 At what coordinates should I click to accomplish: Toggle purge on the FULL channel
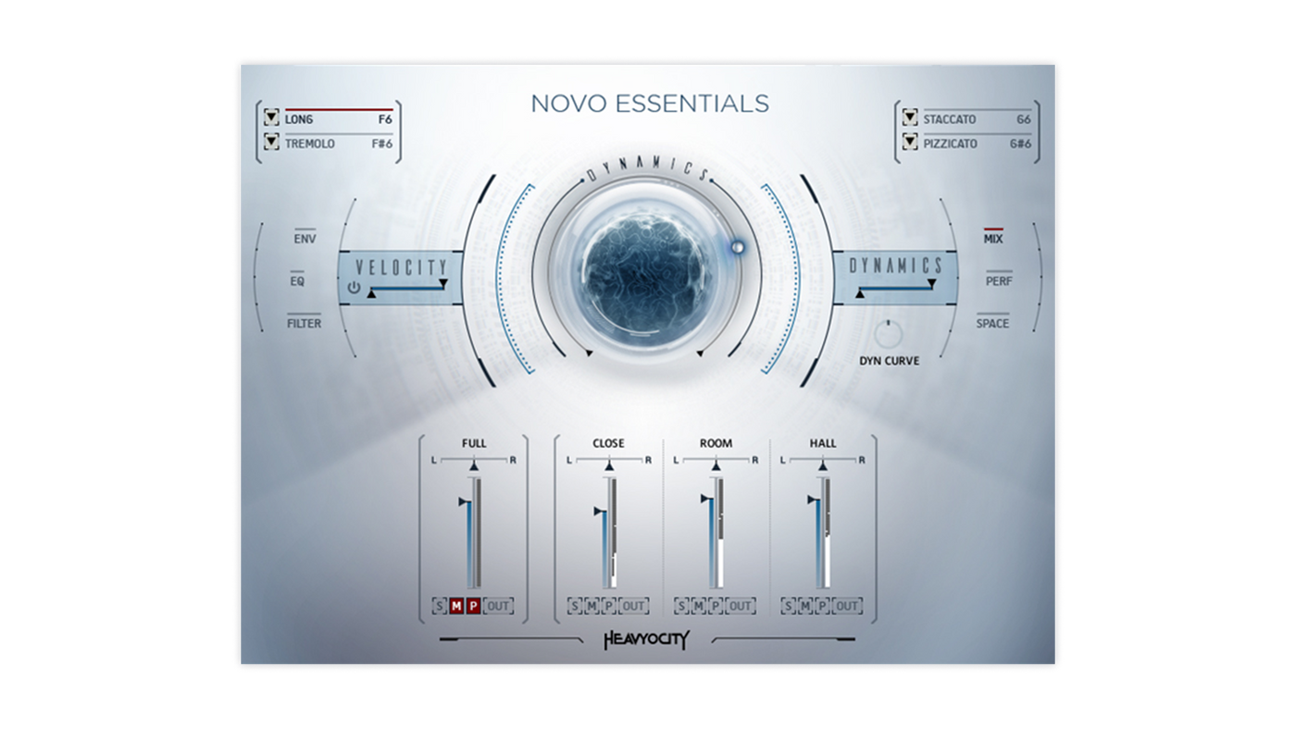click(473, 607)
